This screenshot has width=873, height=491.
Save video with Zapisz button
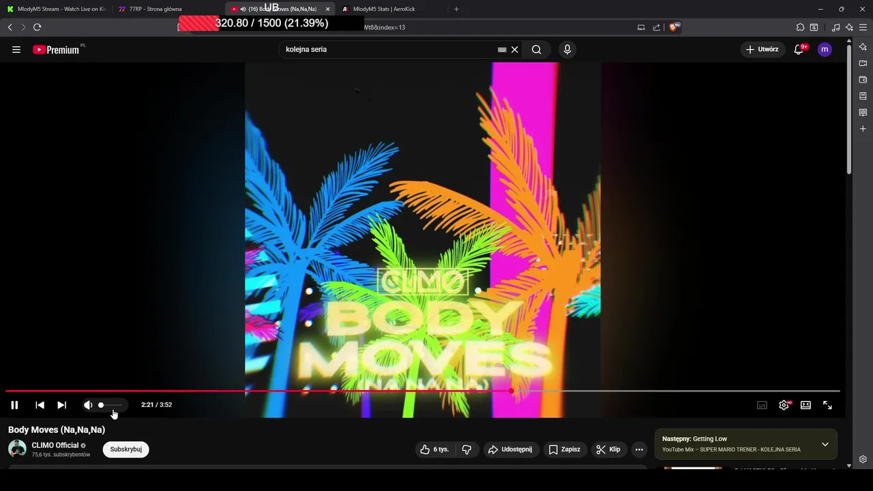[x=565, y=449]
